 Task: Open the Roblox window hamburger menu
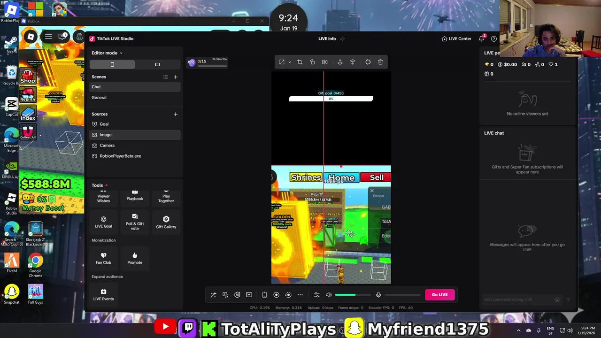48,37
